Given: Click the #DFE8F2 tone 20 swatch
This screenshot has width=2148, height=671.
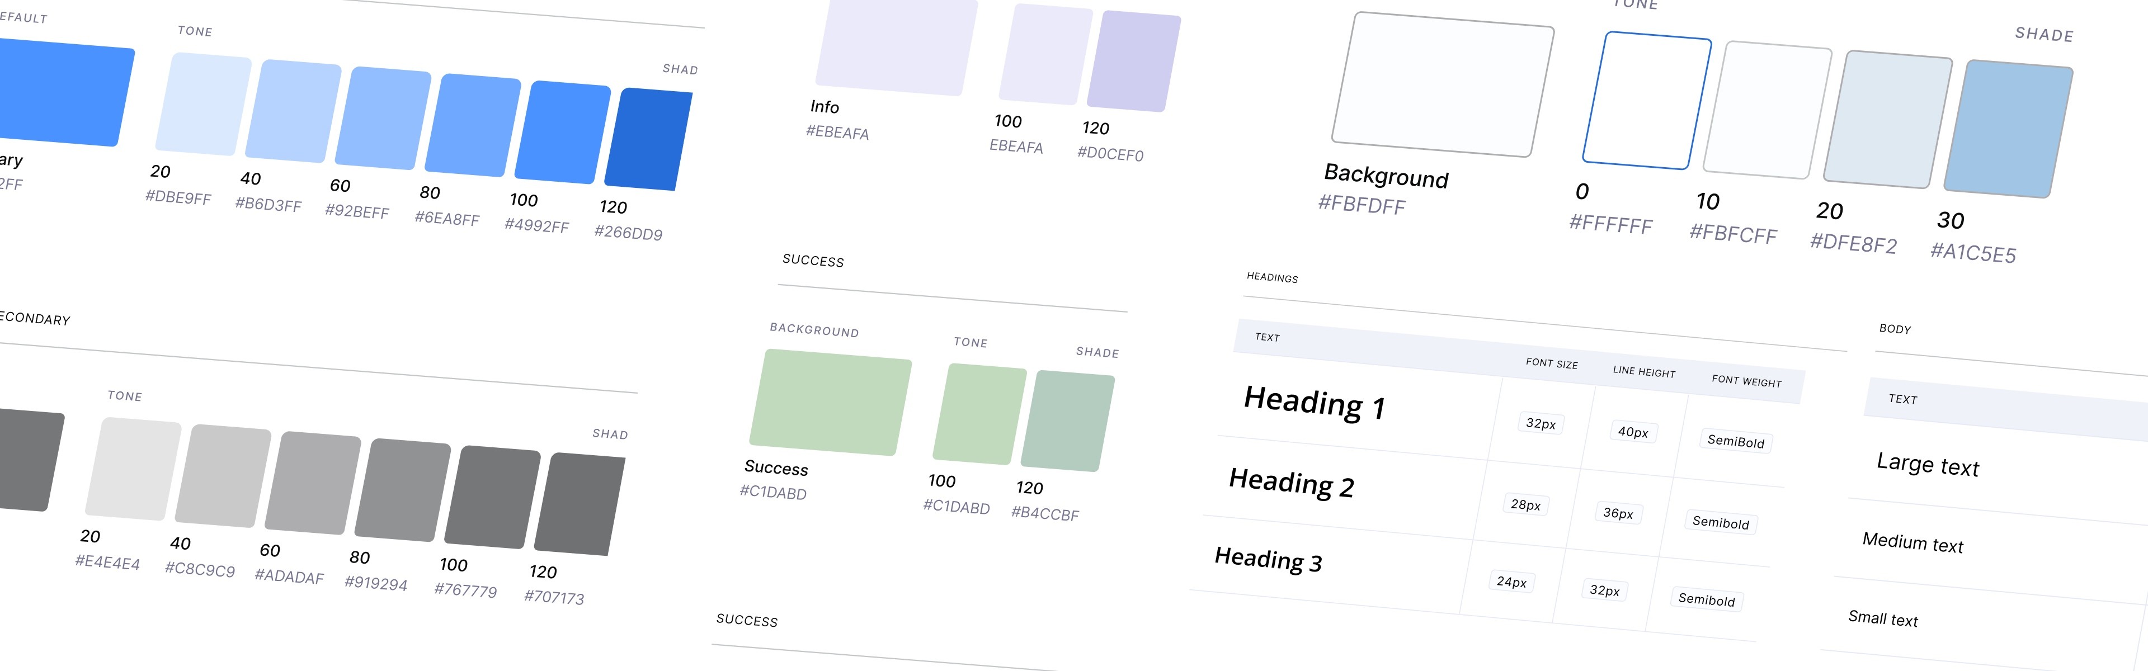Looking at the screenshot, I should (1887, 119).
